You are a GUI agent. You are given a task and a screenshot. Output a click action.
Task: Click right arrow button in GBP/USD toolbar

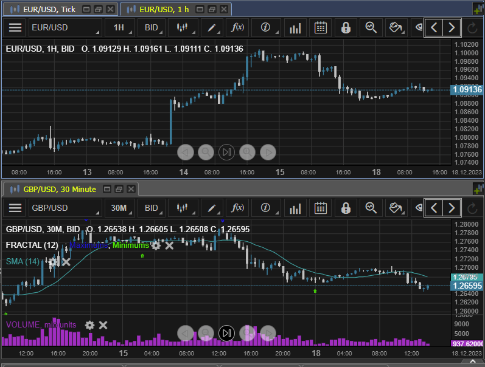(452, 208)
